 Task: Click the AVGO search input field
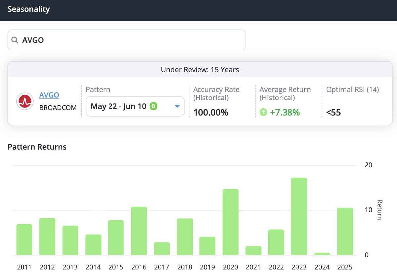coord(127,40)
